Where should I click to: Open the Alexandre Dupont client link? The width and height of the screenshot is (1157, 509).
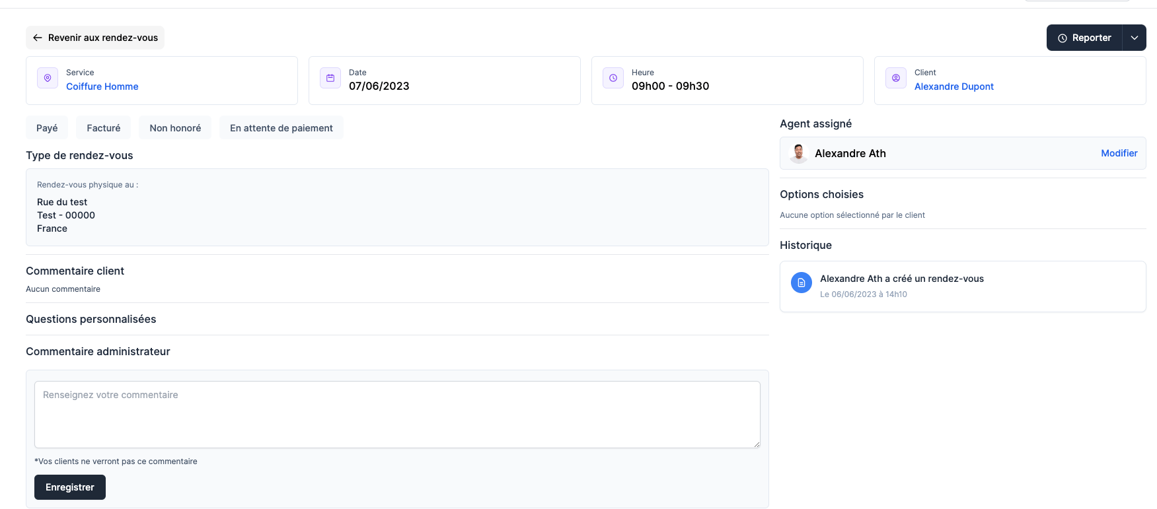tap(953, 86)
